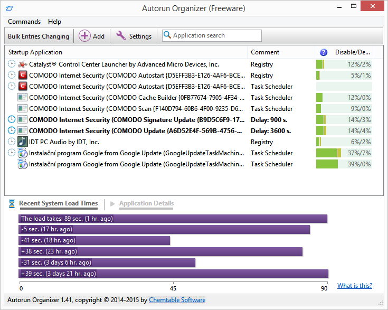
Task: Click the wrench icon for Settings
Action: 121,36
